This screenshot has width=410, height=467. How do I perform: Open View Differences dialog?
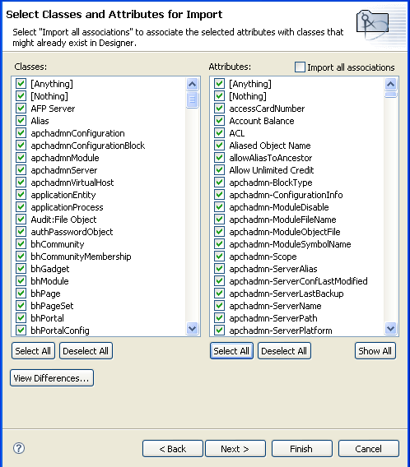(x=52, y=378)
